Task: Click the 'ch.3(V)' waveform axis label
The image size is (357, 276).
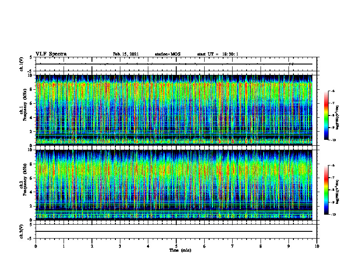Action: pos(22,231)
